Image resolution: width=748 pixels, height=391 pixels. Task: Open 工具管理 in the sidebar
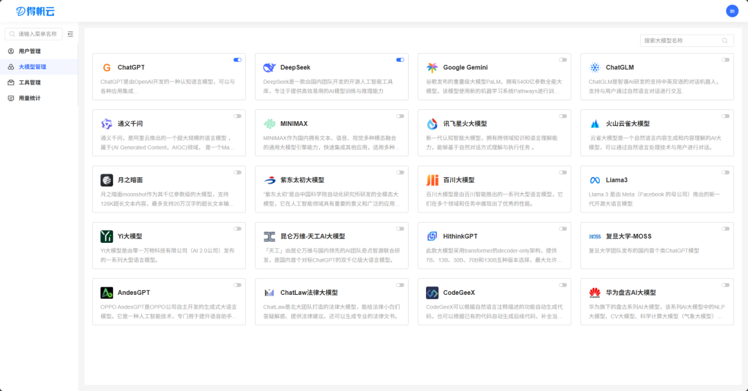[39, 82]
